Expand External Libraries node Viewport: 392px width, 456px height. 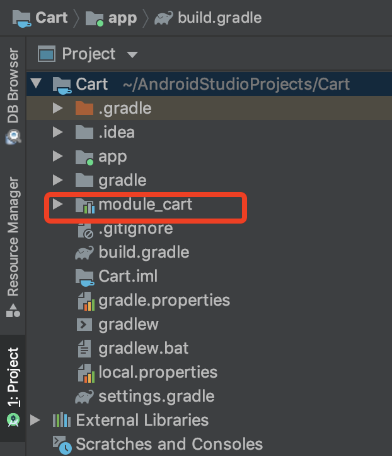[x=35, y=420]
